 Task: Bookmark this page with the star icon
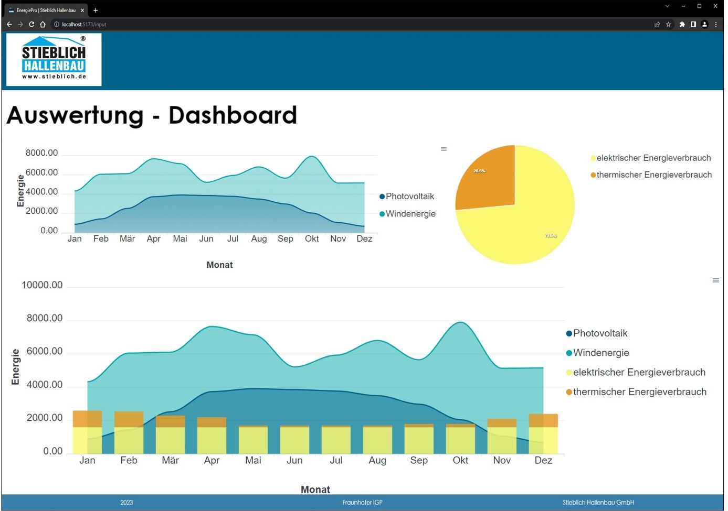[668, 24]
